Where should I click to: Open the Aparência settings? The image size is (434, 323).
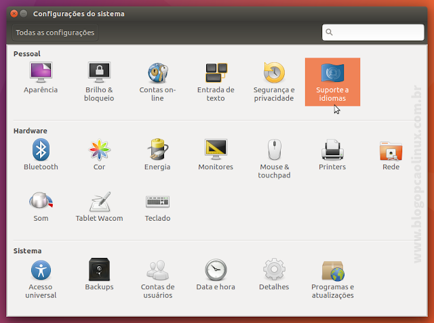pos(41,78)
